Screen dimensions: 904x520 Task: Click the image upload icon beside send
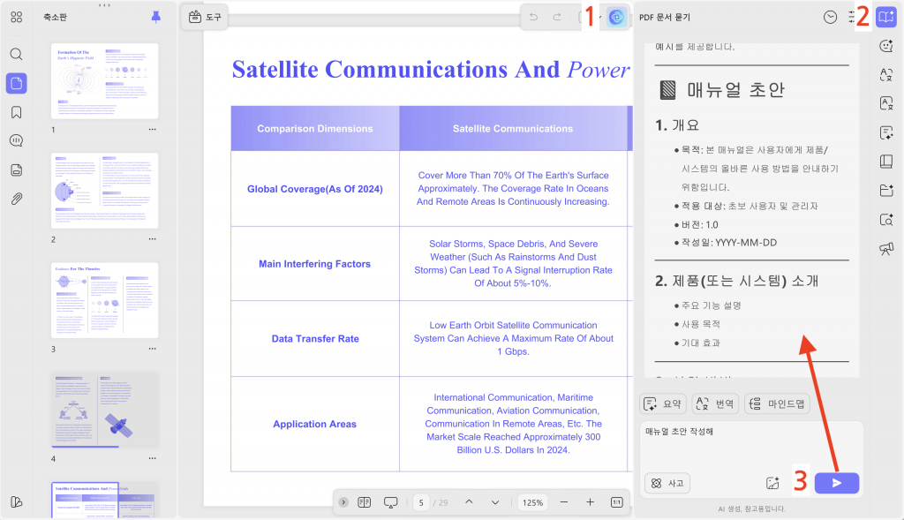click(772, 484)
